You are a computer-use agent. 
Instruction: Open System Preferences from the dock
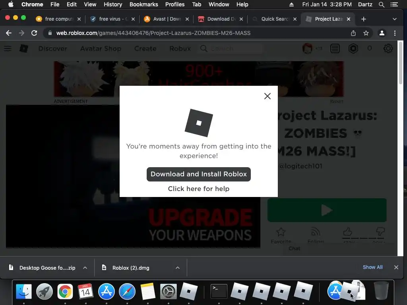pyautogui.click(x=169, y=291)
